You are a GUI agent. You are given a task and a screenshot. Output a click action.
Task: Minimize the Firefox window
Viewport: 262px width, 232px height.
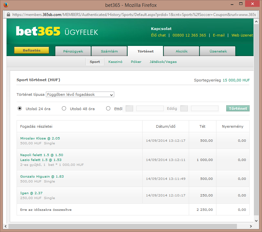232,4
